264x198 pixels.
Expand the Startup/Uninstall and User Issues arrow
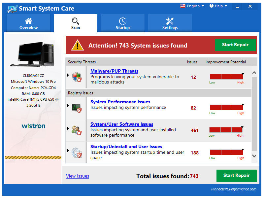pos(68,151)
